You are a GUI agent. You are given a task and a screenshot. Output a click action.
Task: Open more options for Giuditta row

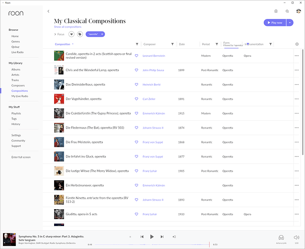[297, 214]
